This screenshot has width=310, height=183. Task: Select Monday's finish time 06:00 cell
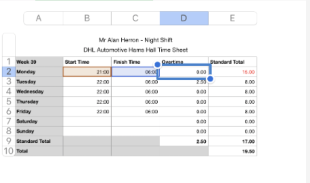pos(135,72)
